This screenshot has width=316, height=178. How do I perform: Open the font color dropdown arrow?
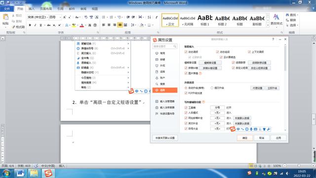(x=85, y=25)
